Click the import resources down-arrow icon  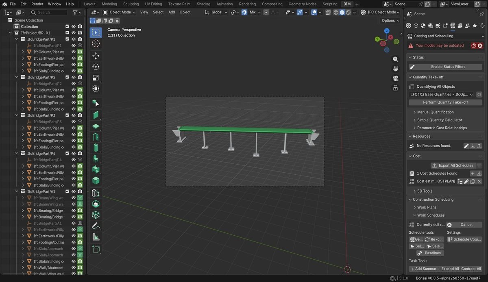(473, 145)
